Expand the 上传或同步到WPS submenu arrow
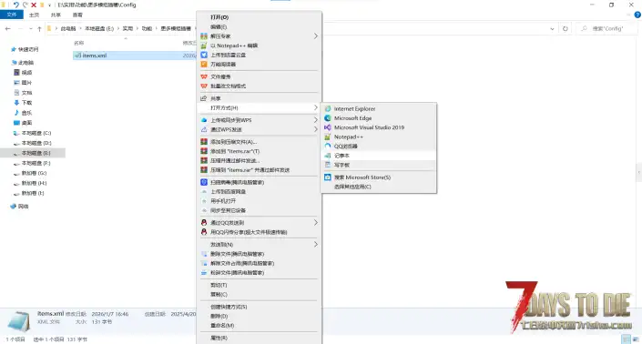 coord(316,120)
